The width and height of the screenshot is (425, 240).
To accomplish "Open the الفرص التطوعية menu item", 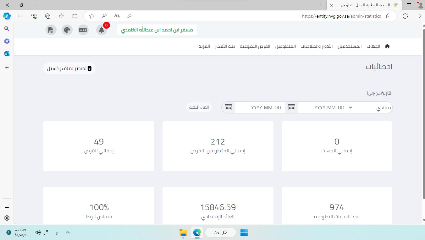I will pos(255,46).
